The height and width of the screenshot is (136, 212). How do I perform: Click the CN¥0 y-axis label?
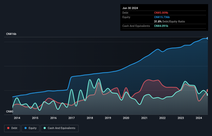(10, 111)
